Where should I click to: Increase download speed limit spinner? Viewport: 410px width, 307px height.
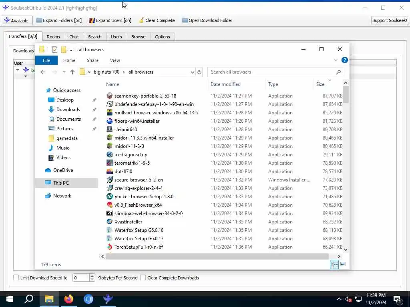(x=92, y=276)
